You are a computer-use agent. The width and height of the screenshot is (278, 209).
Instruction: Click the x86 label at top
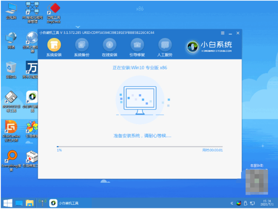[140, 9]
